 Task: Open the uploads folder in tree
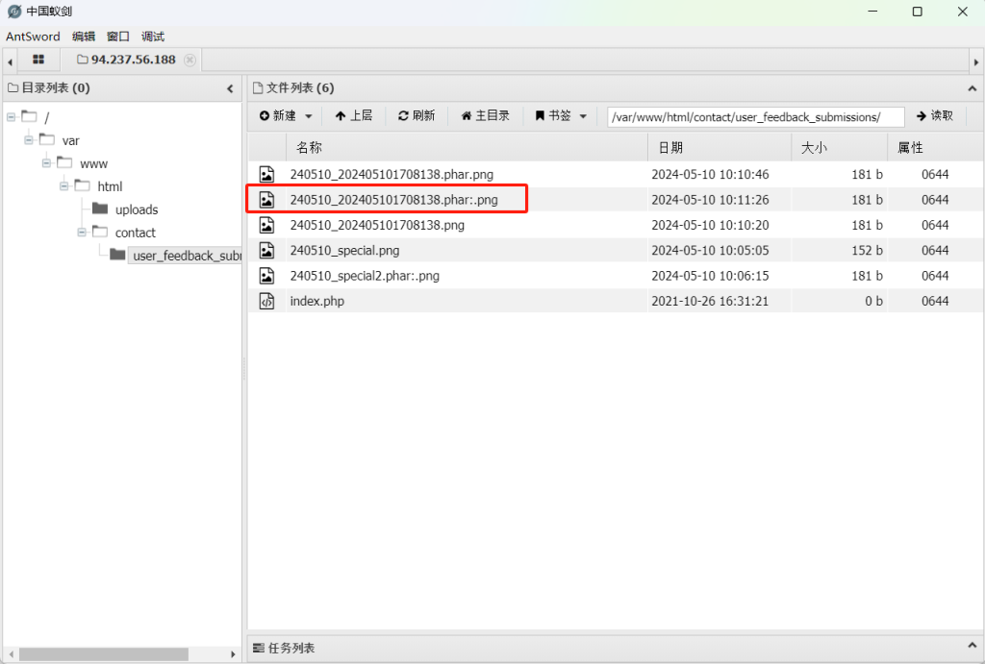(137, 209)
